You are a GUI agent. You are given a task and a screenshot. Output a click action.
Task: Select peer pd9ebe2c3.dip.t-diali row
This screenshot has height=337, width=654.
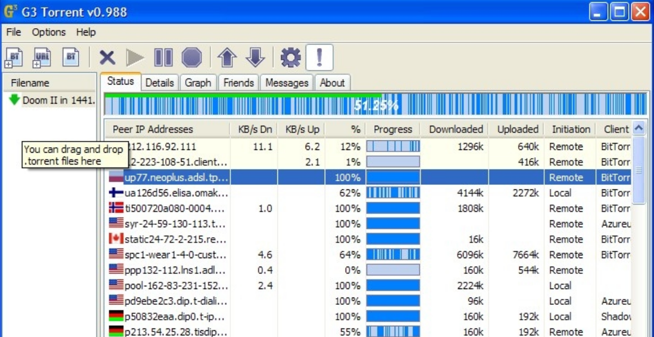(367, 301)
